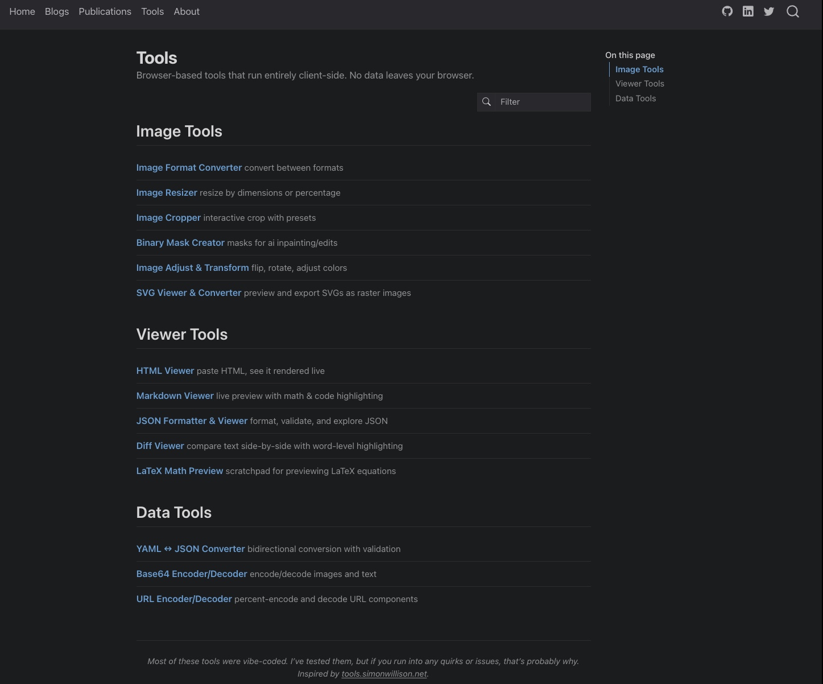Click the LinkedIn icon in header
The image size is (823, 684).
pyautogui.click(x=748, y=11)
